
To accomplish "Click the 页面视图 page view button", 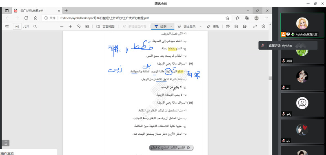I will 105,26.
